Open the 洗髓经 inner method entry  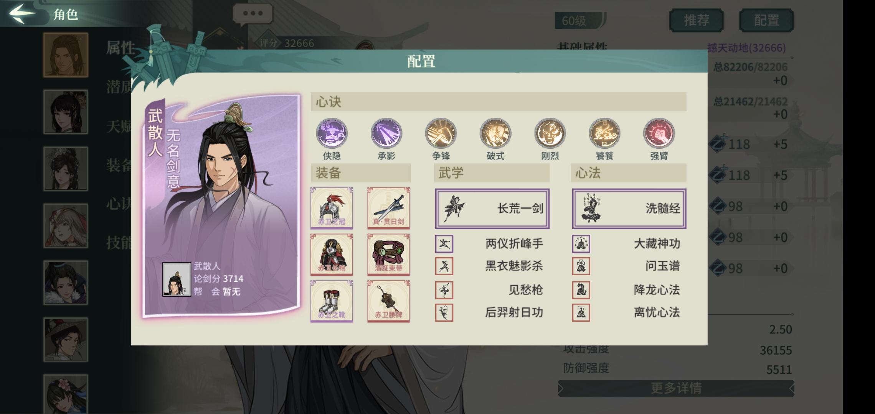629,209
